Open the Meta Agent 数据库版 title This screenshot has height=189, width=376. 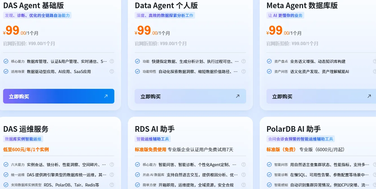pyautogui.click(x=302, y=5)
